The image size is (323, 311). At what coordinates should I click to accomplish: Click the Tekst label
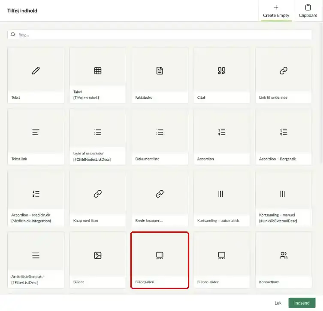[x=15, y=98]
